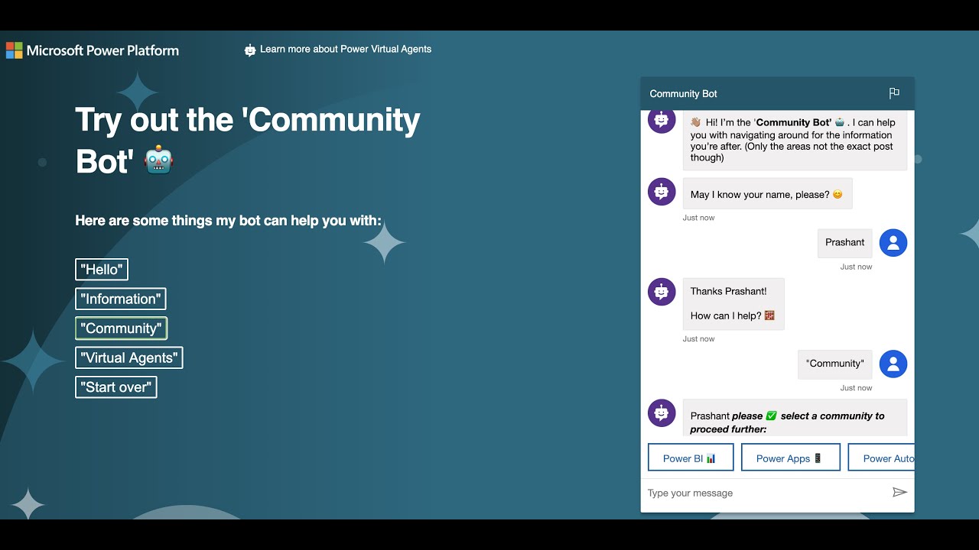Image resolution: width=979 pixels, height=550 pixels.
Task: Click bot avatar beside "select a community" message
Action: pyautogui.click(x=662, y=413)
